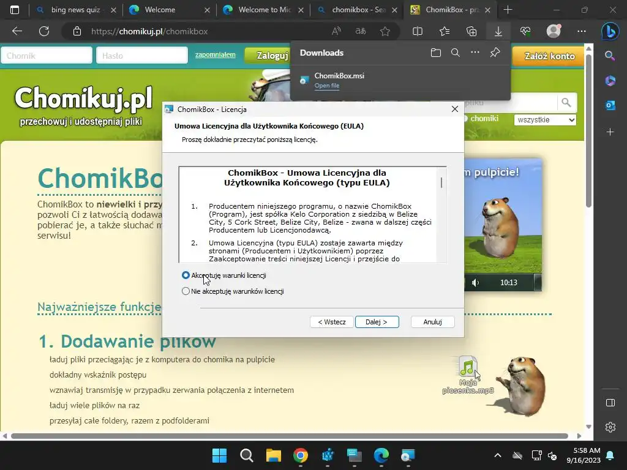Screen dimensions: 627x470
Task: Open Outlook sidebar icon
Action: click(610, 105)
